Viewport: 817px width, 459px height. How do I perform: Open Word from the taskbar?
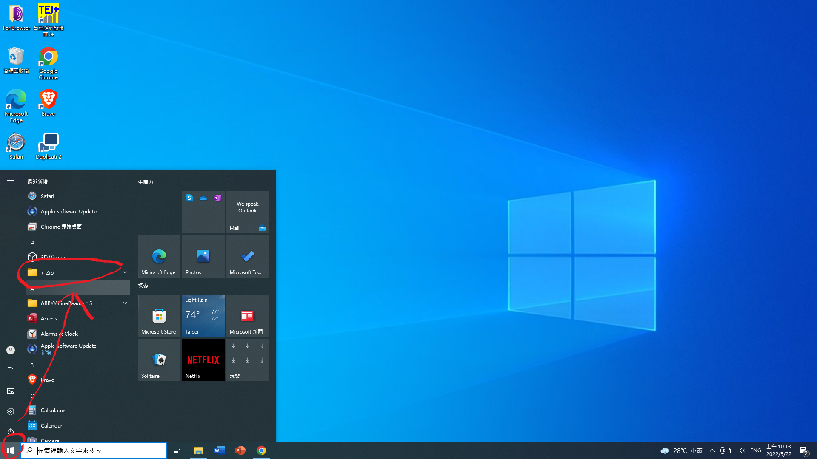[219, 450]
